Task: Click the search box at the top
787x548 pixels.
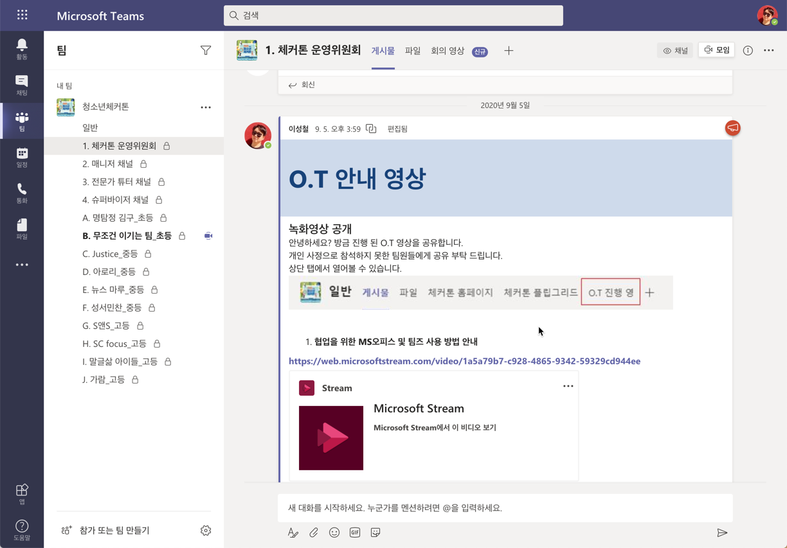Action: (x=394, y=15)
